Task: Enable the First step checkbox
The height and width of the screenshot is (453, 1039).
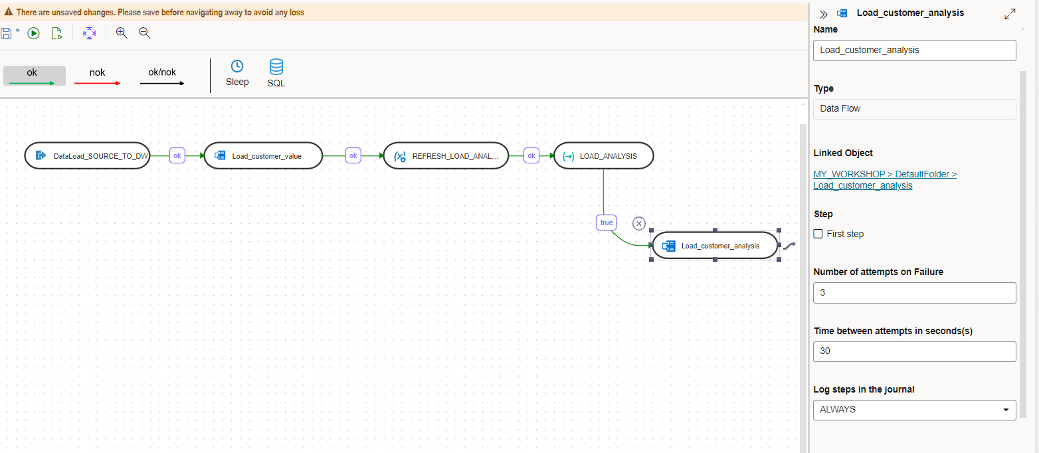Action: tap(818, 234)
